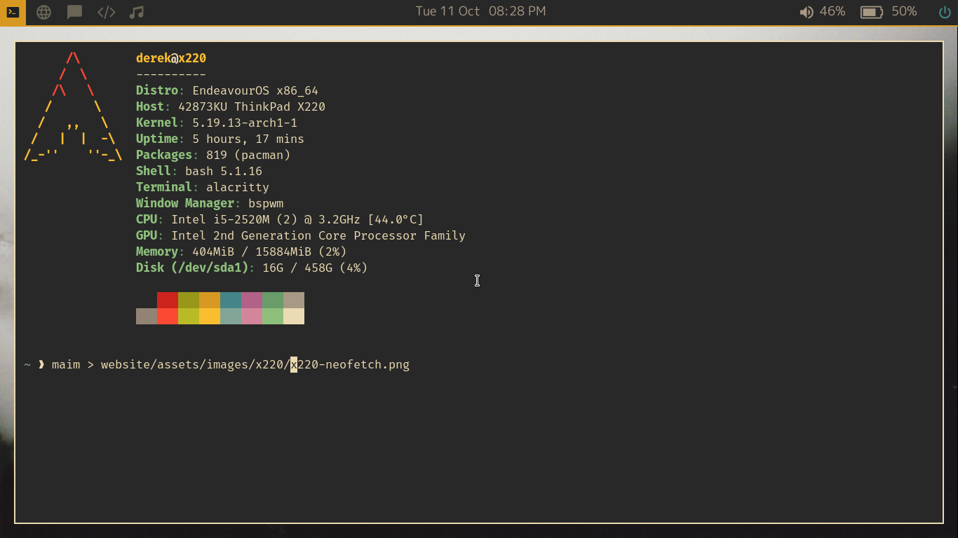
Task: Click the Window Manager bspwm line
Action: [x=210, y=203]
